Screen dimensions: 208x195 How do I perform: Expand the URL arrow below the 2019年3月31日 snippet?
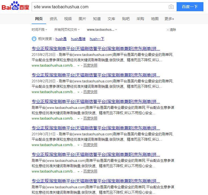(x=78, y=145)
